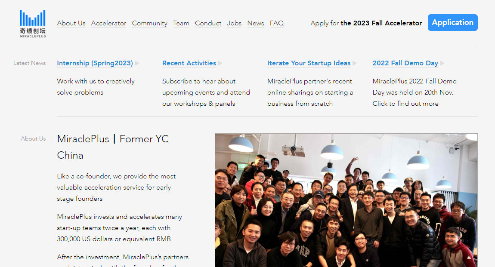The height and width of the screenshot is (267, 495).
Task: Click 'MiraclePlus partner's recent online sharings' text
Action: (x=310, y=92)
